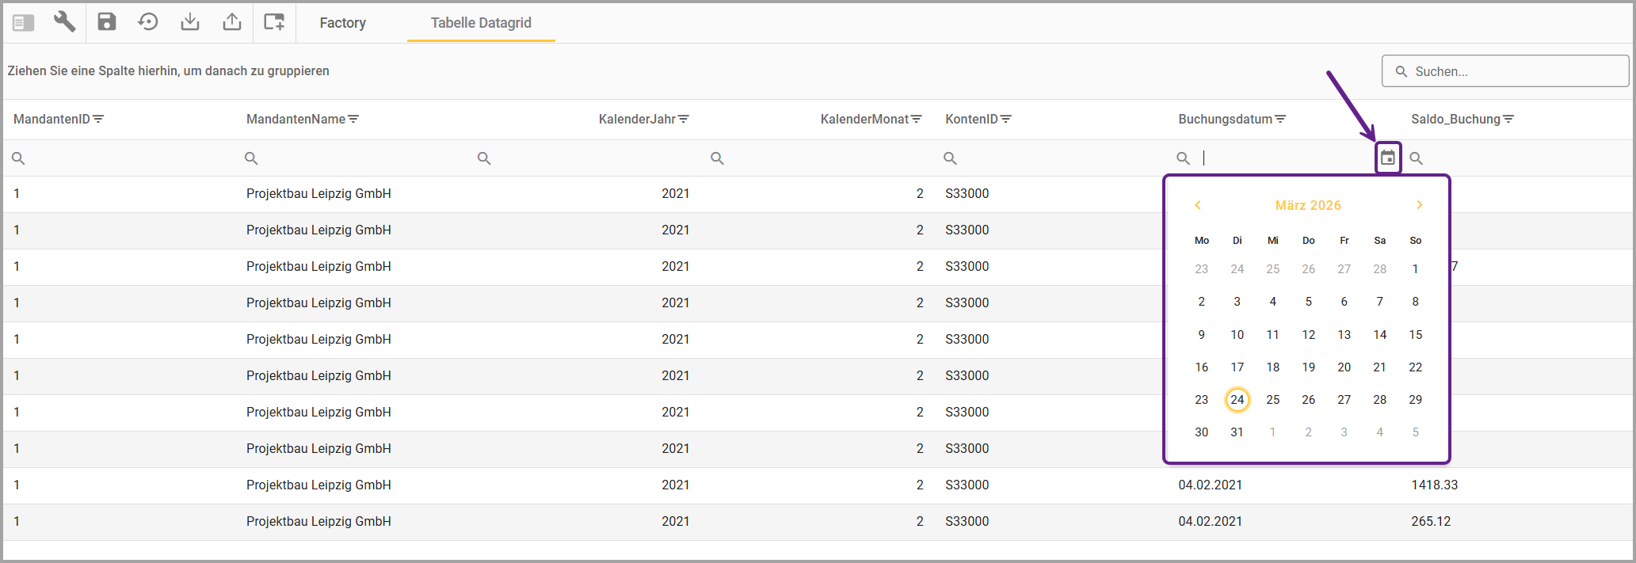Toggle the sidebar panel icon
The height and width of the screenshot is (563, 1636).
coord(24,22)
